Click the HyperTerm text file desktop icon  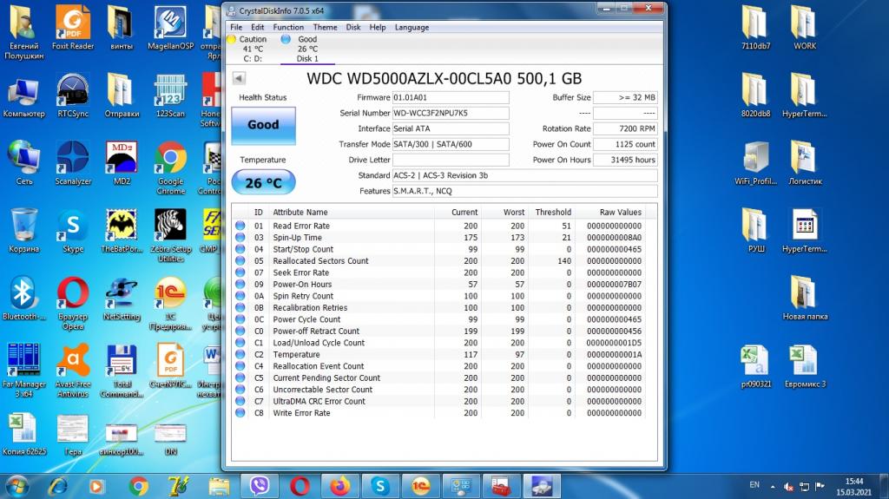804,230
